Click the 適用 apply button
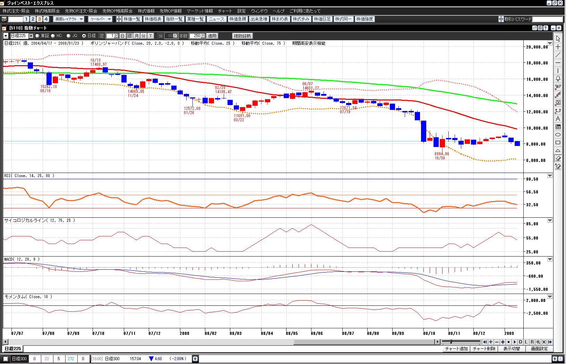This screenshot has width=566, height=364. tap(212, 36)
